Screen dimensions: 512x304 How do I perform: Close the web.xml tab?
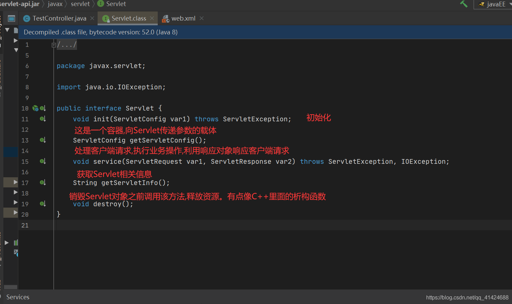[202, 18]
